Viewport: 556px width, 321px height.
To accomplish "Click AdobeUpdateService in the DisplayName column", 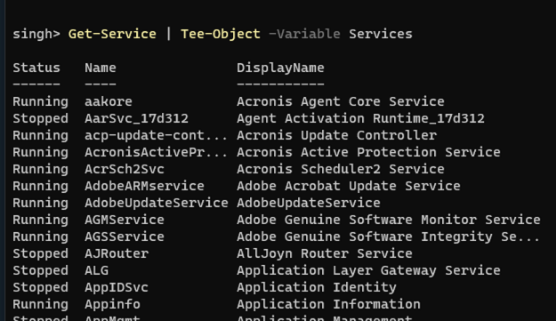I will (309, 204).
